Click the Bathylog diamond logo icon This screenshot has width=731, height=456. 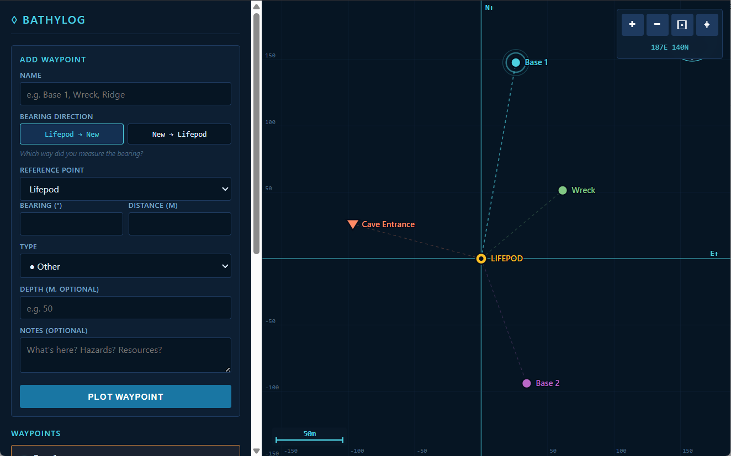point(14,20)
